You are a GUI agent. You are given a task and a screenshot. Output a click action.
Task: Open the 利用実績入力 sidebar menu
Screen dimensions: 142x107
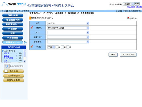pyautogui.click(x=13, y=24)
